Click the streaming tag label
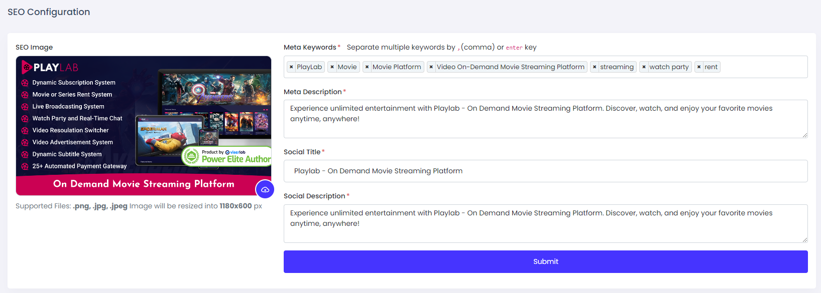This screenshot has width=821, height=293. click(x=617, y=67)
